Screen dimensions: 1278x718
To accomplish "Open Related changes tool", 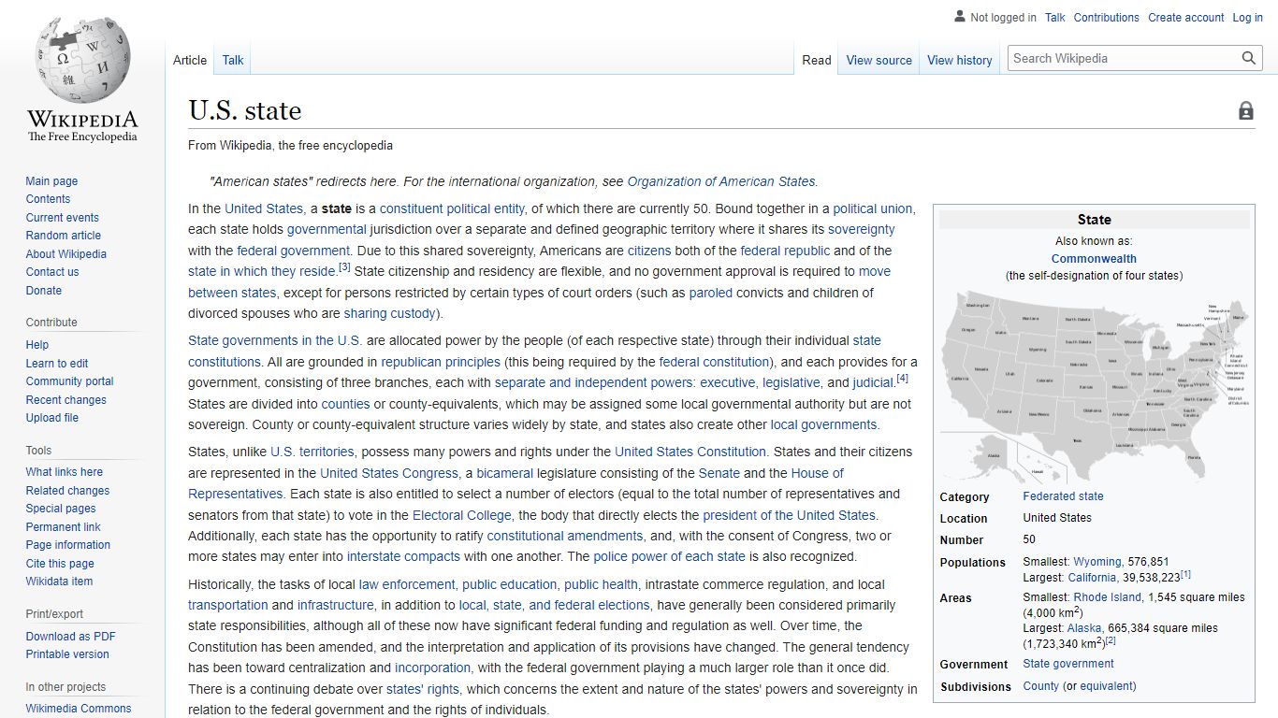I will tap(67, 491).
